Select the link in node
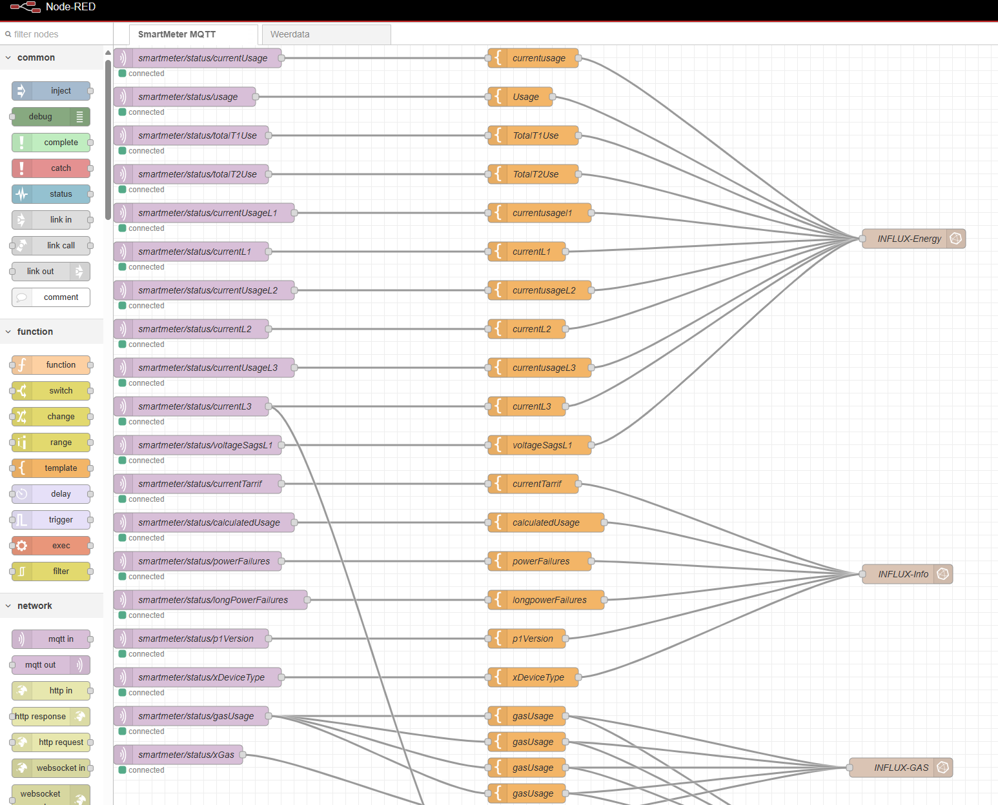 coord(51,220)
